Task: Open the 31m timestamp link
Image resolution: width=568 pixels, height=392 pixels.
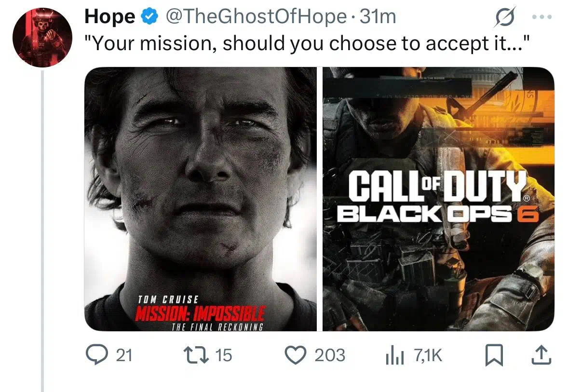Action: (378, 17)
